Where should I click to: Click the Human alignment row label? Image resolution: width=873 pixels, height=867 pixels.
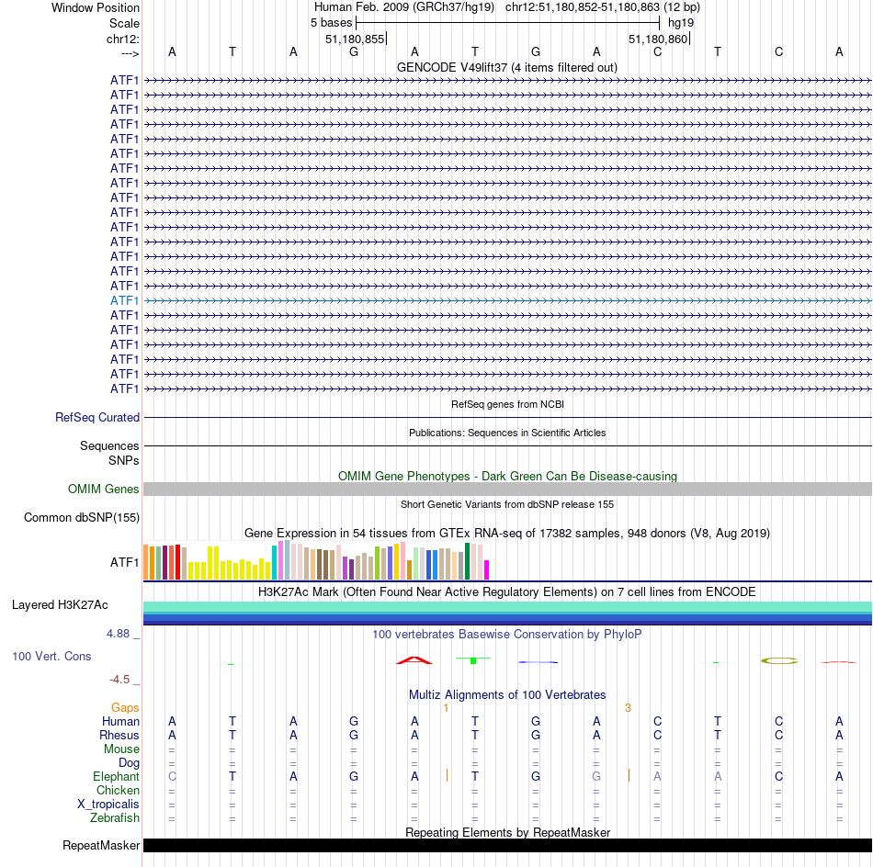(120, 721)
